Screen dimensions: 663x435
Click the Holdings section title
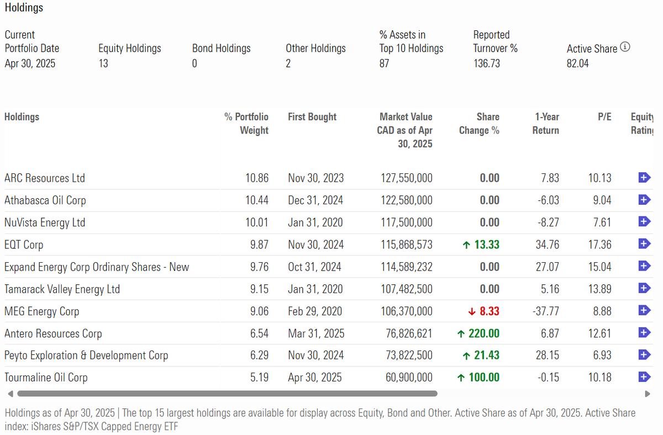(x=24, y=8)
